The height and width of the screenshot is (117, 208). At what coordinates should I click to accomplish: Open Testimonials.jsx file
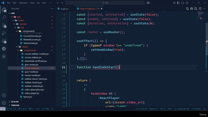30,43
